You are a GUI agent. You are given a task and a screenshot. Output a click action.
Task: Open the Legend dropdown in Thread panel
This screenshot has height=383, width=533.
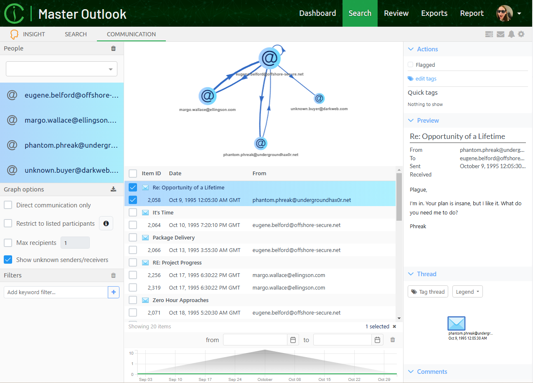(467, 291)
